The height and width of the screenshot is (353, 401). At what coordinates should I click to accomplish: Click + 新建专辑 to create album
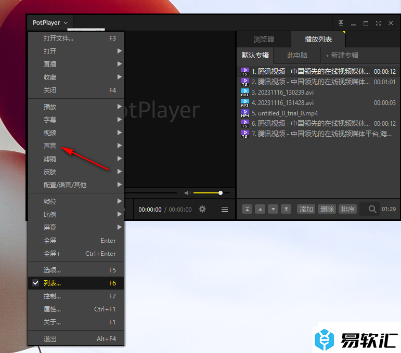[x=342, y=55]
